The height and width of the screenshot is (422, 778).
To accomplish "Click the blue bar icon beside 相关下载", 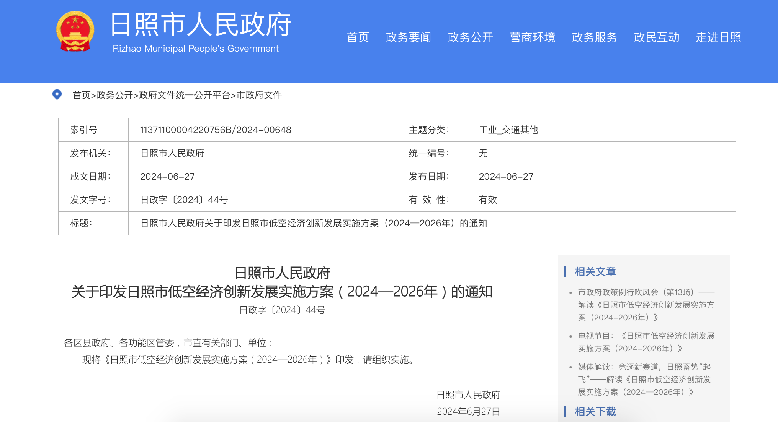I will [x=564, y=412].
